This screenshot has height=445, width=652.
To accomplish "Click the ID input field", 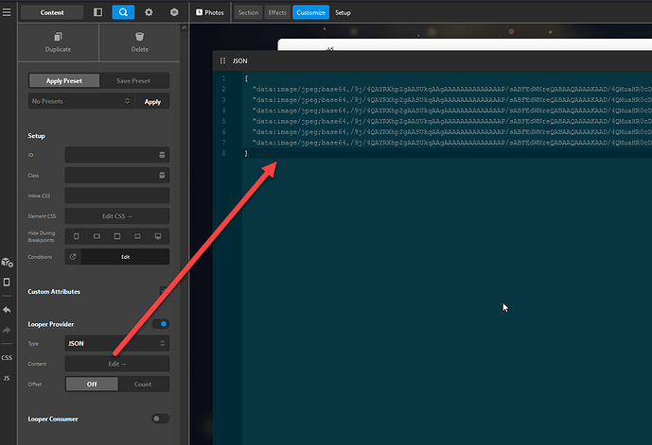I will point(116,155).
